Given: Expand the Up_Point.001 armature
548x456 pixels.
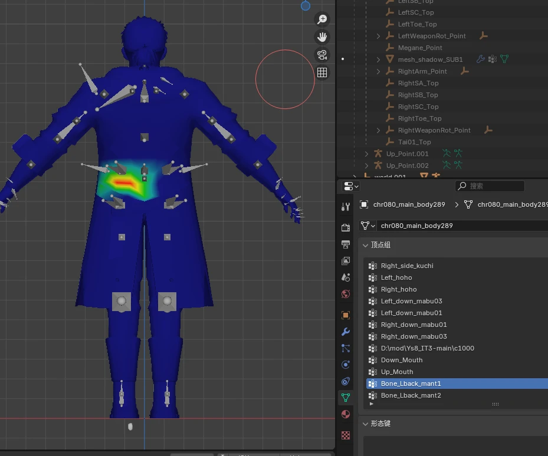Looking at the screenshot, I should click(x=366, y=154).
